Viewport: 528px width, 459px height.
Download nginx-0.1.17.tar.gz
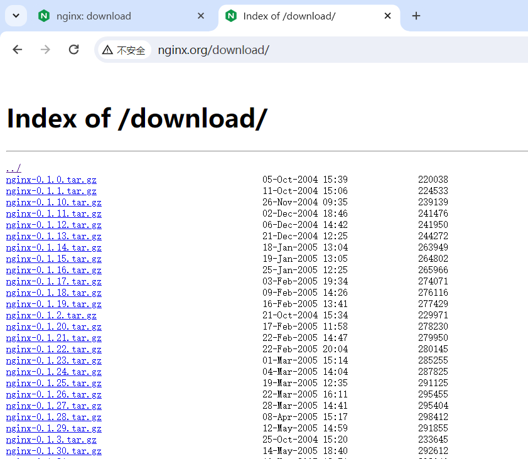pyautogui.click(x=54, y=281)
